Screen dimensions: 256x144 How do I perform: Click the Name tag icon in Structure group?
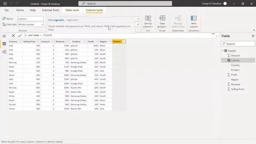[x=4, y=19]
